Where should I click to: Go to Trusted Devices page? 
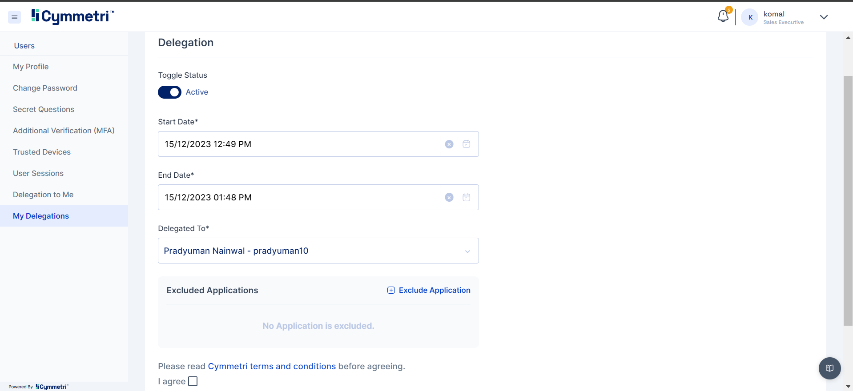(x=42, y=152)
